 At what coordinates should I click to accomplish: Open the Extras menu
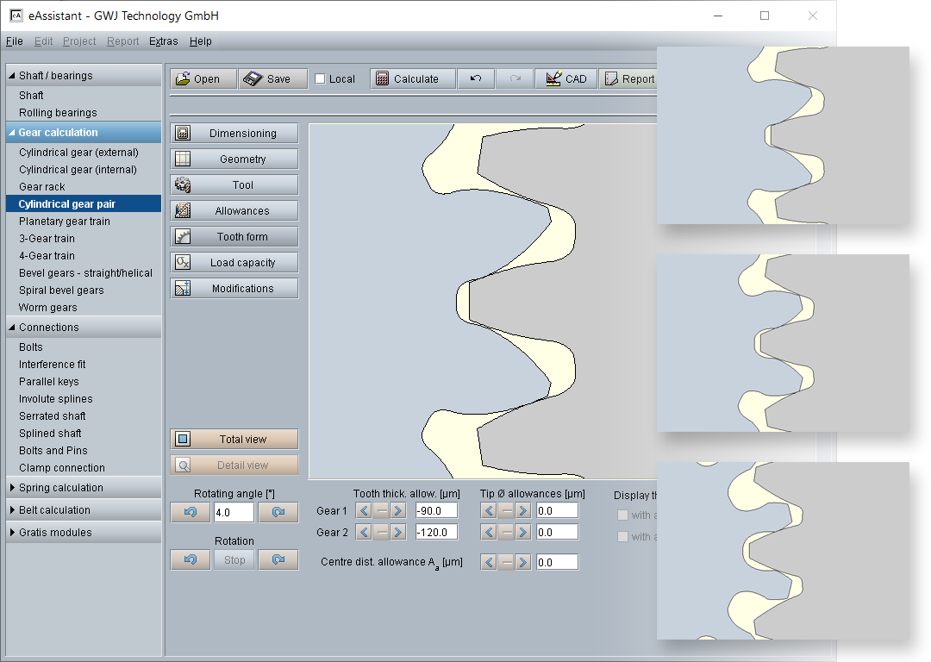pos(163,41)
